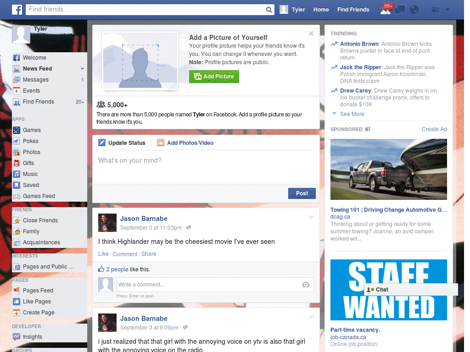Open Antonio Brown trending topic
The image size is (470, 352).
pos(359,44)
